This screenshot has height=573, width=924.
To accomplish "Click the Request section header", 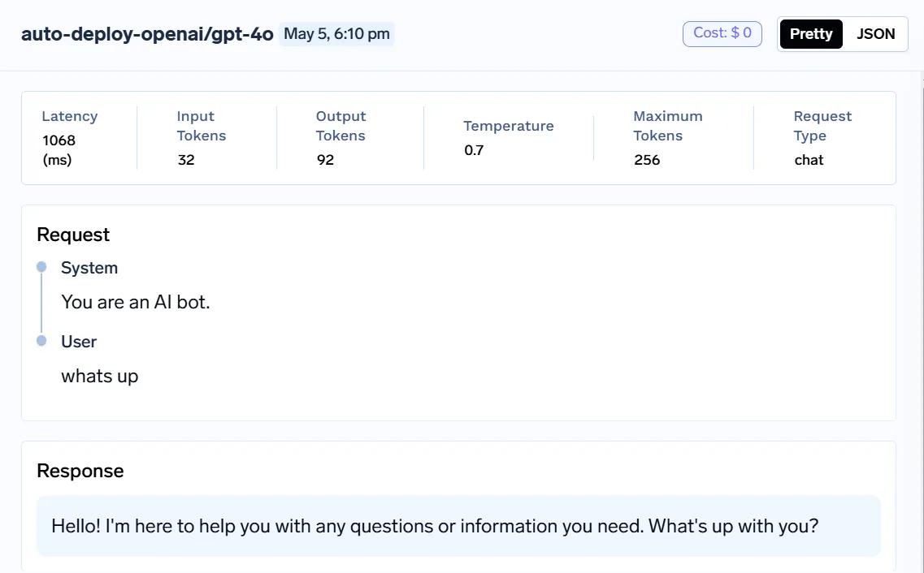I will (73, 235).
